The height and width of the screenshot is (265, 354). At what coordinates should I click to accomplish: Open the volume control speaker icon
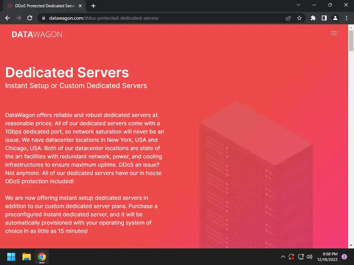[x=309, y=257]
